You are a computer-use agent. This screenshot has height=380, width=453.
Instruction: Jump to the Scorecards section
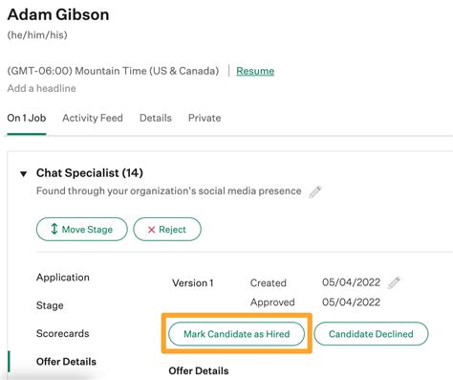63,333
